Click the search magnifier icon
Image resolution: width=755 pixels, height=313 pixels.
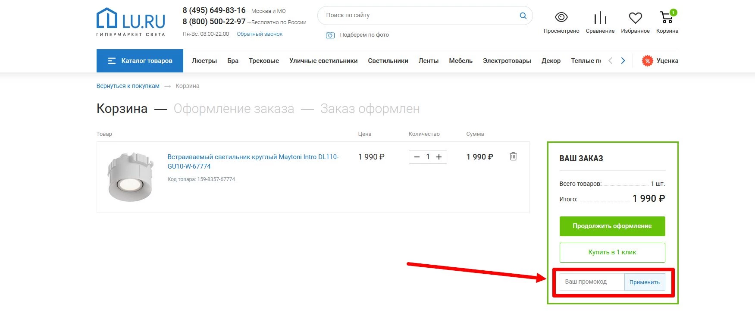523,16
